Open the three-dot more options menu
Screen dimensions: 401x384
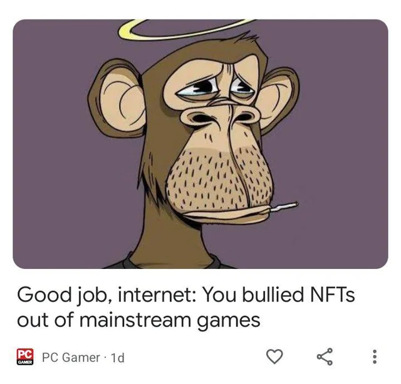375,356
